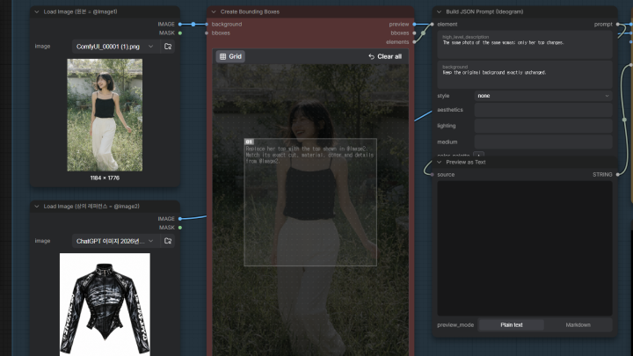The width and height of the screenshot is (633, 356).
Task: Click the 'lighting' widget label
Action: 446,126
